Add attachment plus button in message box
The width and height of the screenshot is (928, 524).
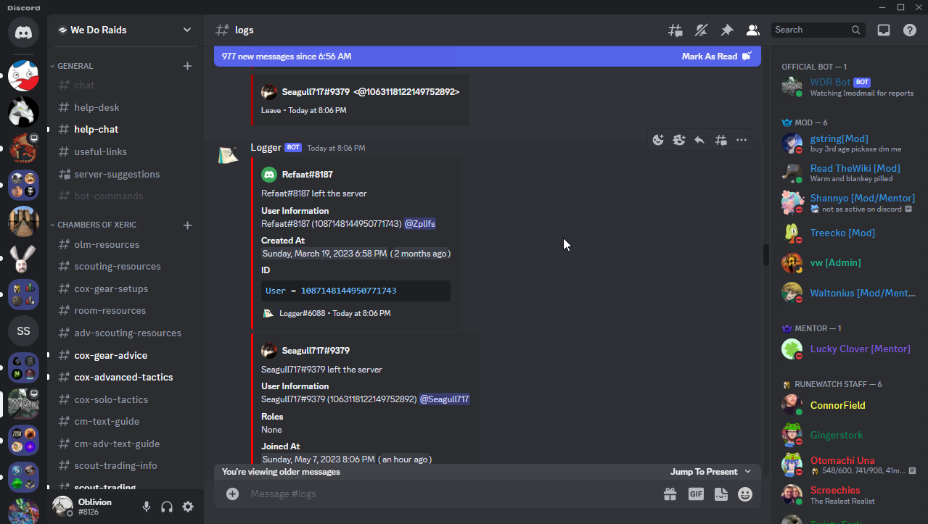pyautogui.click(x=232, y=494)
